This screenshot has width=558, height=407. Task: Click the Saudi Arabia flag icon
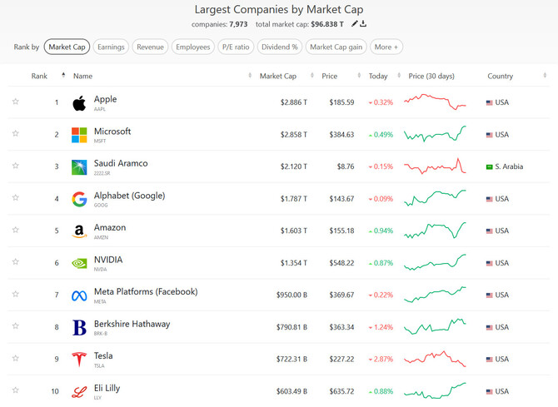[490, 166]
